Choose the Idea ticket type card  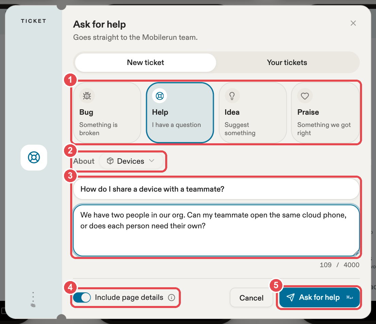(x=252, y=113)
